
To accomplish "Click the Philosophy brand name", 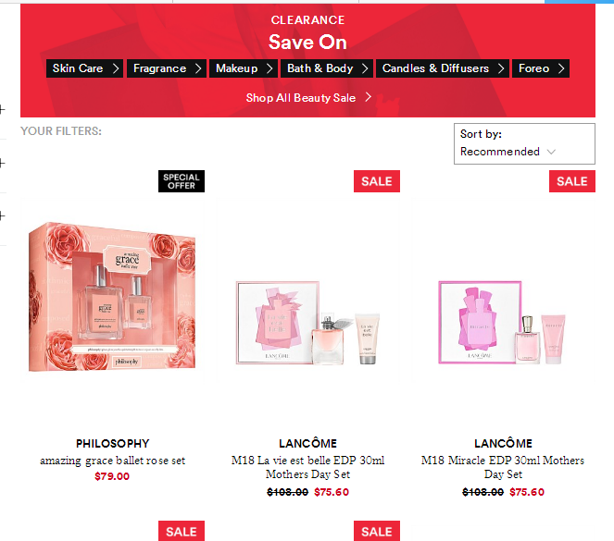I will pos(112,444).
